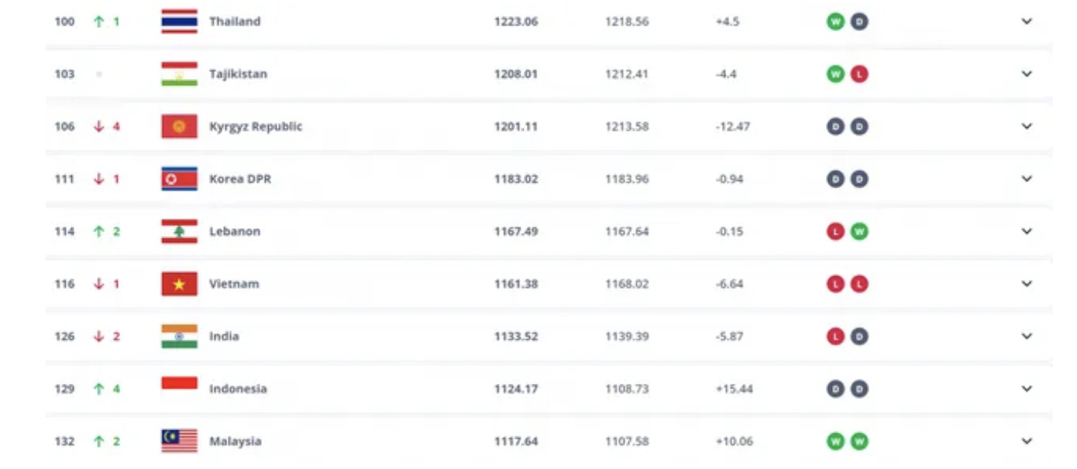Expand the Thailand row chevron

1027,22
